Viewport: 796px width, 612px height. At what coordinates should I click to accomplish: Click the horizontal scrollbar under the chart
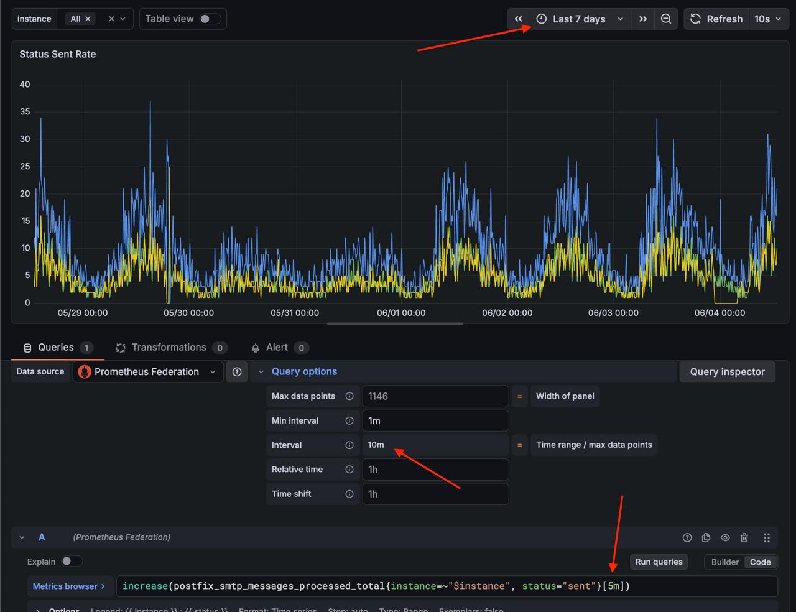coord(395,323)
